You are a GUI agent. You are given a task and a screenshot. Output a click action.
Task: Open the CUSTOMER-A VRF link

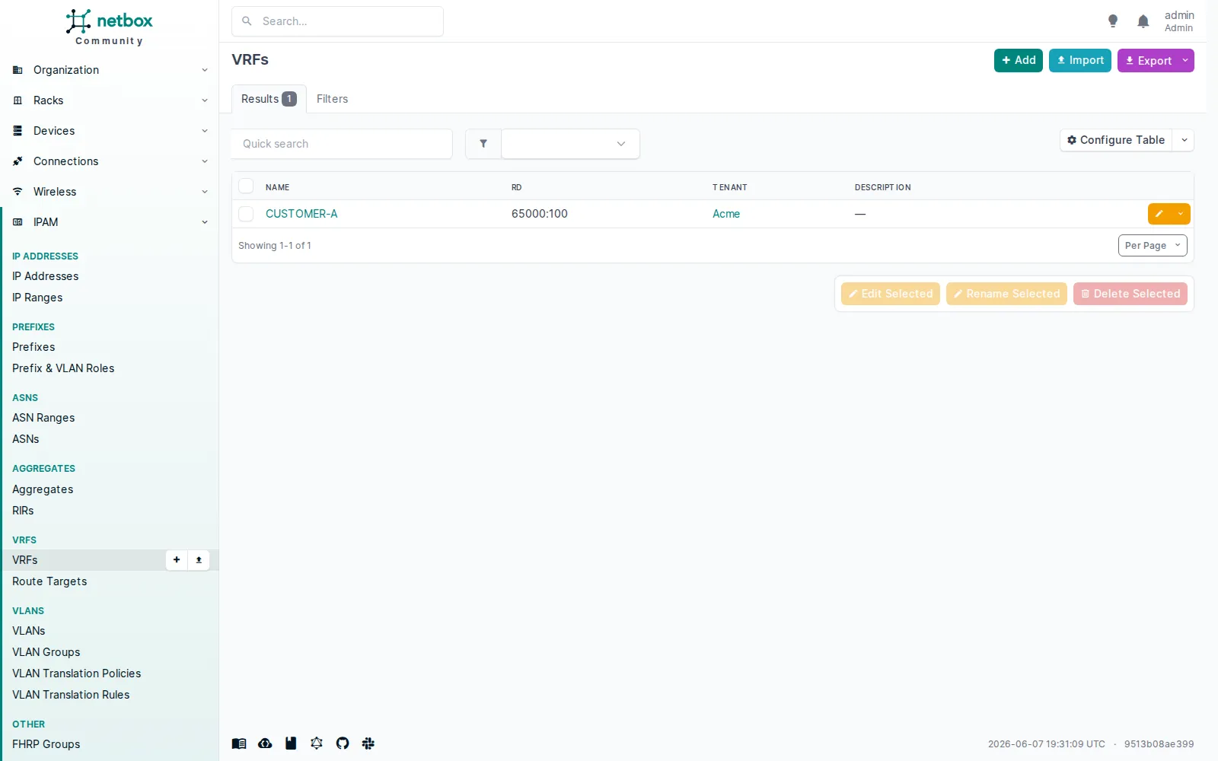click(x=301, y=214)
